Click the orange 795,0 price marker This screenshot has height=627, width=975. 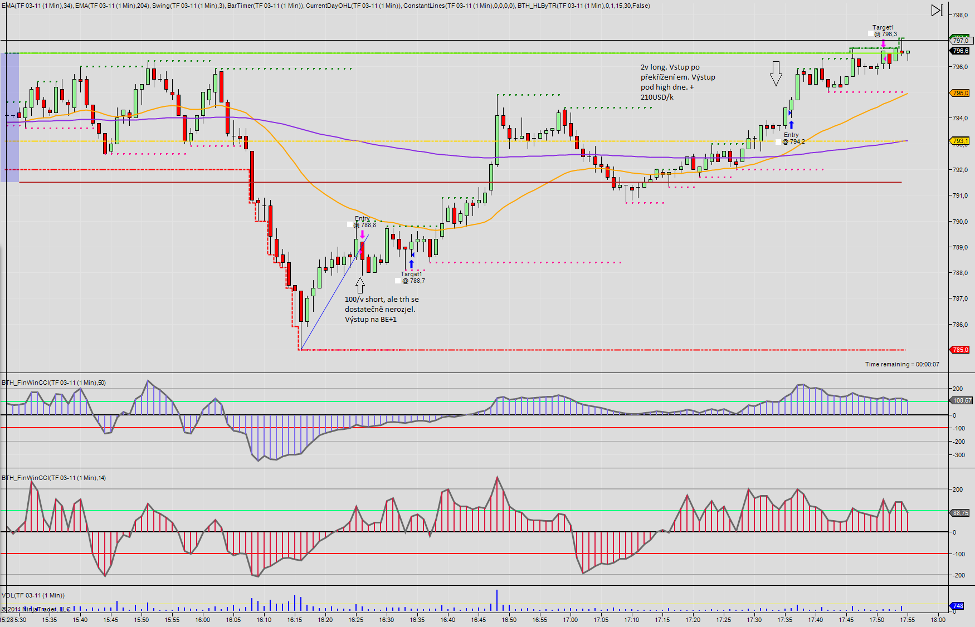point(960,93)
